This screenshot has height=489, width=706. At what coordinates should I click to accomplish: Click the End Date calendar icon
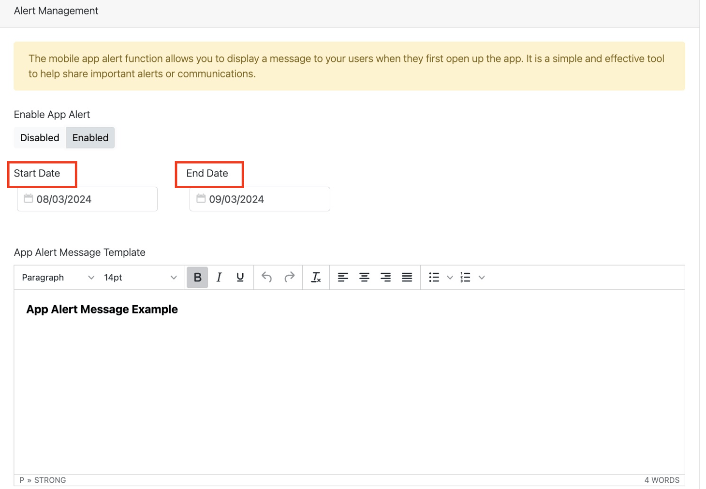[201, 199]
